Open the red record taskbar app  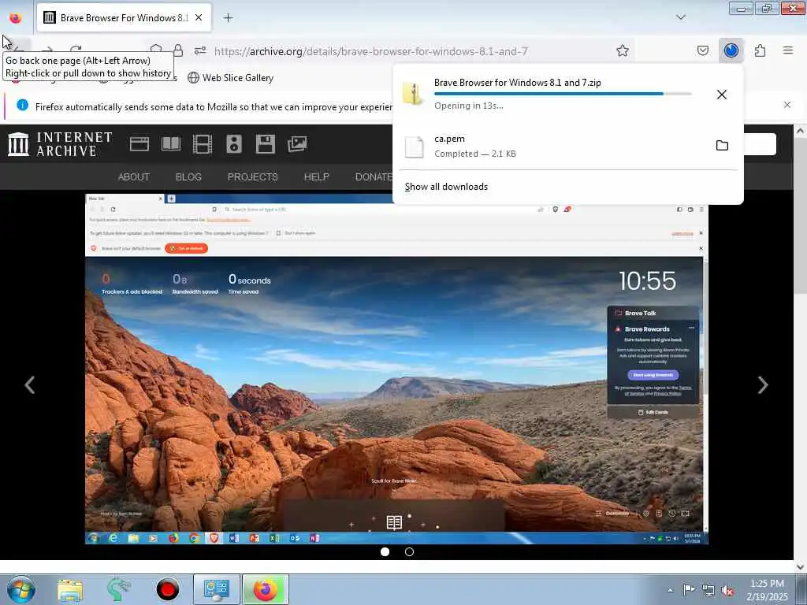pyautogui.click(x=167, y=589)
